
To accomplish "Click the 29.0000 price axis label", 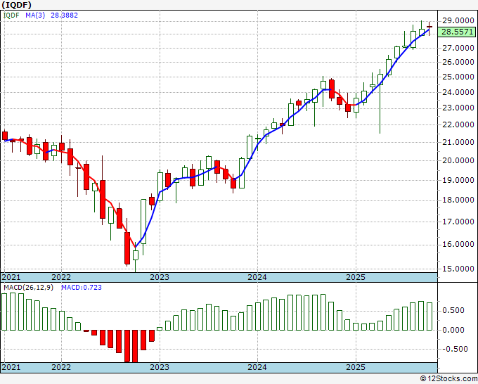I will tap(458, 20).
